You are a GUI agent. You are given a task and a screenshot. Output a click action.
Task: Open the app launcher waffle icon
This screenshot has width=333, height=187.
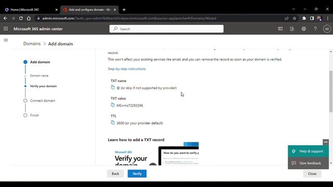pos(6,29)
